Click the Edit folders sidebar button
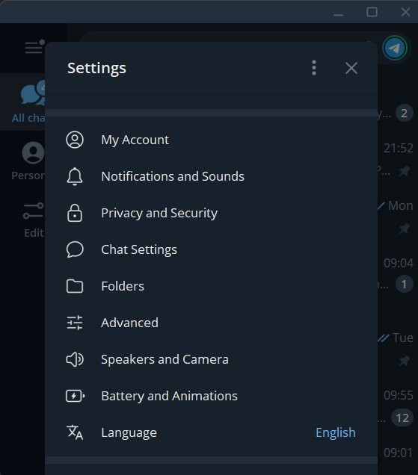 [x=22, y=220]
